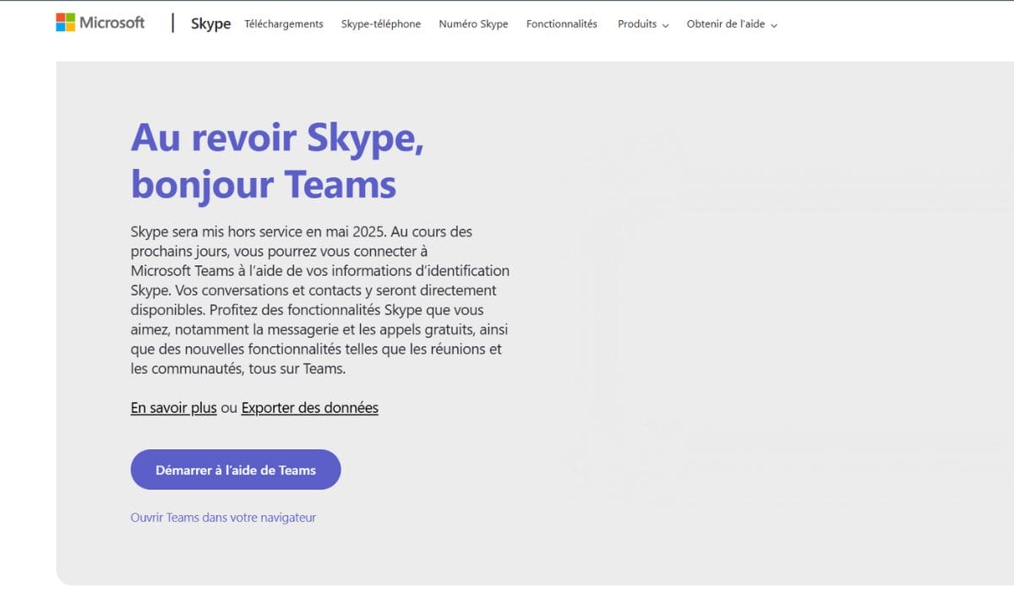Go to Fonctionnalités from the navigation
The width and height of the screenshot is (1014, 591).
(561, 25)
